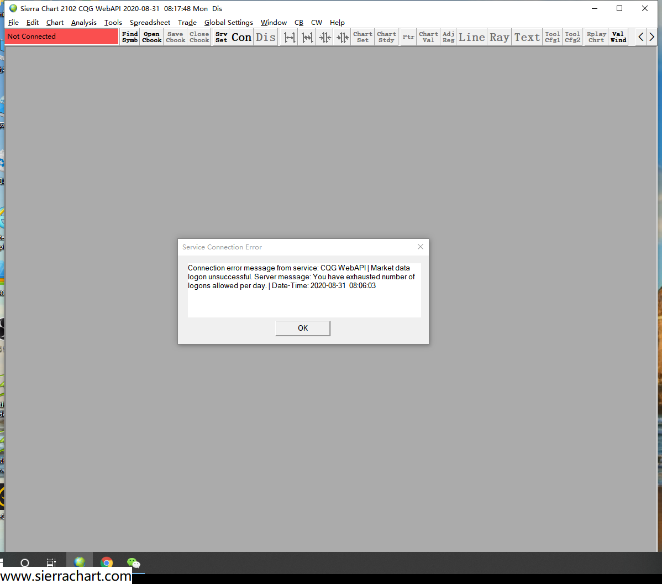Open a chartbook with Open Cbook
Viewport: 662px width, 584px height.
151,37
